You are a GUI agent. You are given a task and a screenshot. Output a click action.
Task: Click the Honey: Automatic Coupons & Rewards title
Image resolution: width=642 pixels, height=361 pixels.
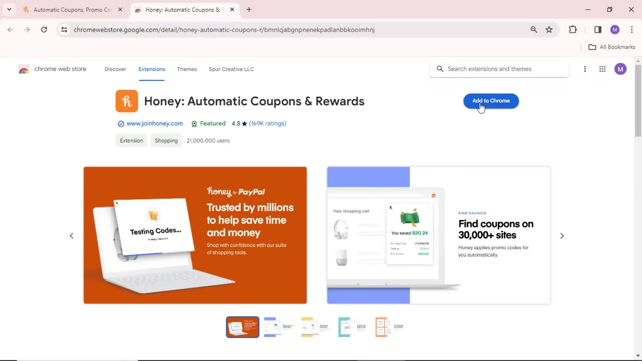pyautogui.click(x=254, y=101)
